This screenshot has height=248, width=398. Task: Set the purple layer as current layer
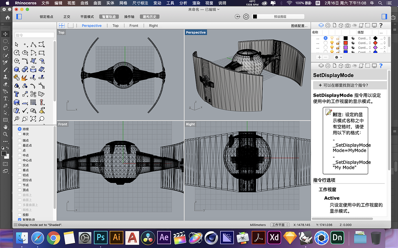coord(326,48)
